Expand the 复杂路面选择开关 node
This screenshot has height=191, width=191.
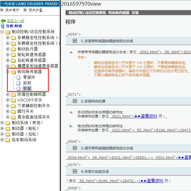pos(8,117)
